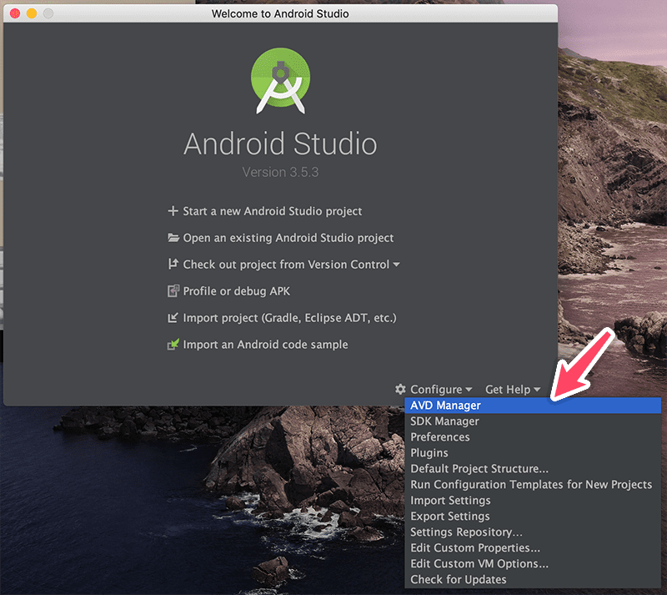Image resolution: width=667 pixels, height=595 pixels.
Task: Click the plus icon for new project
Action: tap(173, 211)
